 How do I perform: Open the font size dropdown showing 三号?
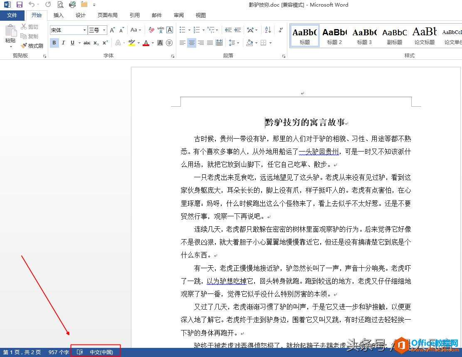pos(97,30)
